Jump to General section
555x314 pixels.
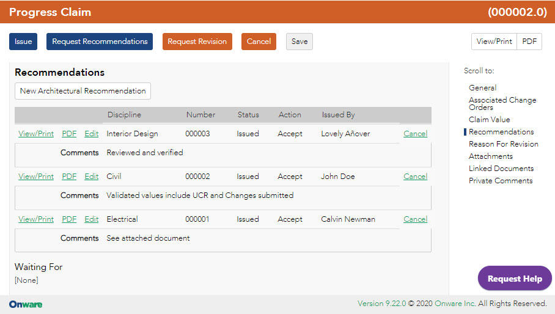pyautogui.click(x=482, y=88)
